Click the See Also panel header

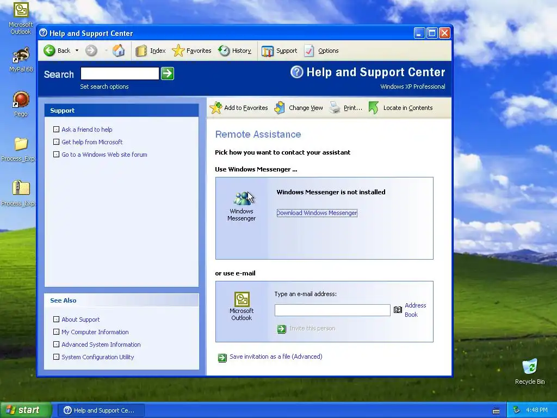121,300
